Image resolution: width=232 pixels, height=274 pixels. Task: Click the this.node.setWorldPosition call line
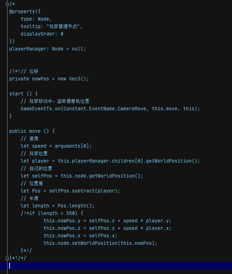click(x=100, y=243)
